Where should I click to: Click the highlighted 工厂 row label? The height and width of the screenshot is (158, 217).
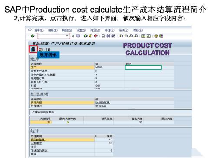(62, 68)
